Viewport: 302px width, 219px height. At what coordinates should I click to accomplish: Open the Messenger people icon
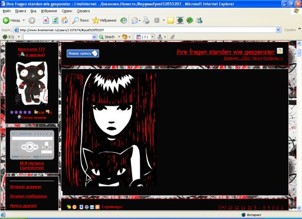click(x=199, y=20)
